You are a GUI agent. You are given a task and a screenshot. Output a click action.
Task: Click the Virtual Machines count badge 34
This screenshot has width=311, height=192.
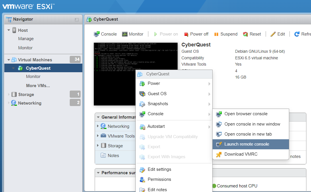coord(75,59)
